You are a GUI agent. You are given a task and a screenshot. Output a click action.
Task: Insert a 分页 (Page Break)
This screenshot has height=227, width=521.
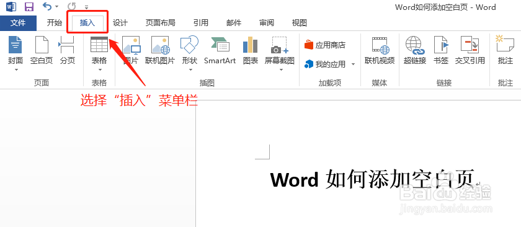[67, 50]
